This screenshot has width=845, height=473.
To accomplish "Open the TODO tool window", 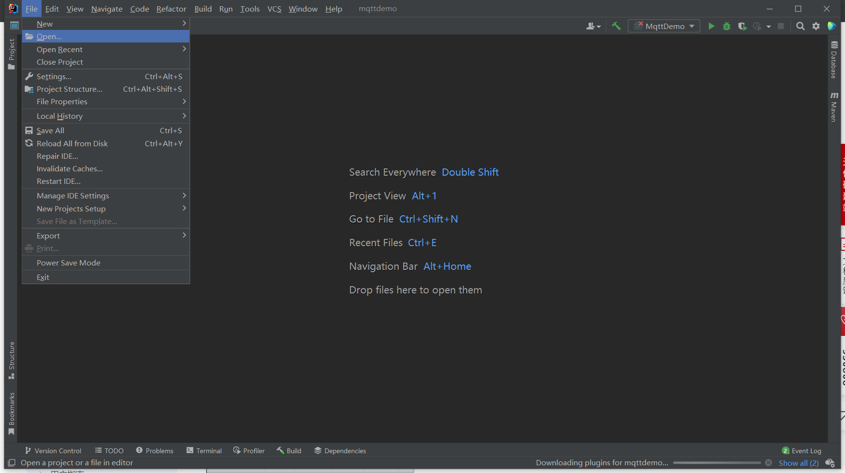I will point(109,451).
